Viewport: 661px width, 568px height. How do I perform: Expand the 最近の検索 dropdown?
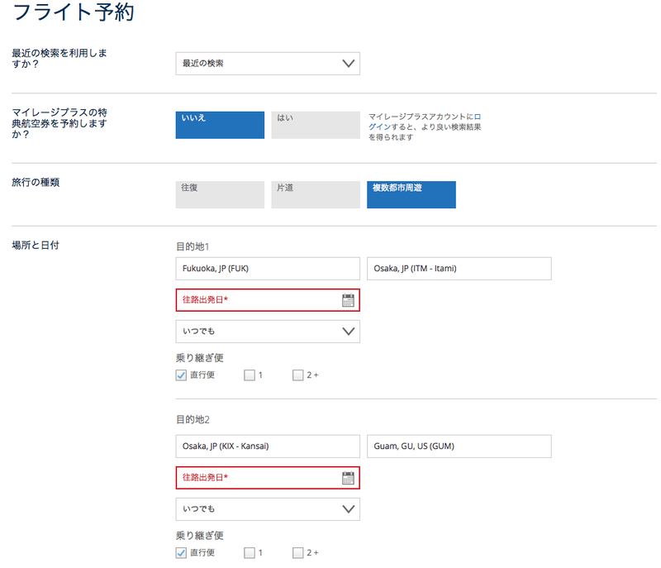point(268,64)
